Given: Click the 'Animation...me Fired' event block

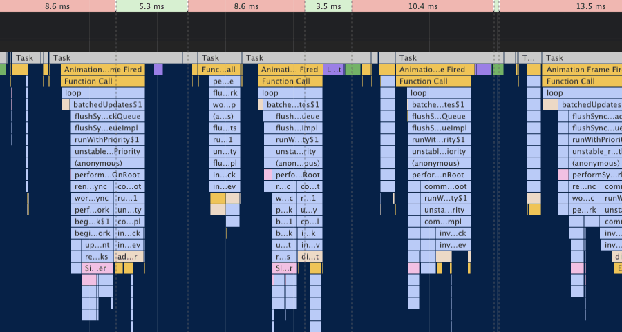Looking at the screenshot, I should [103, 70].
